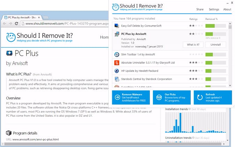The height and width of the screenshot is (147, 235).
Task: Click the page icon in the address bar
Action: [x=23, y=23]
